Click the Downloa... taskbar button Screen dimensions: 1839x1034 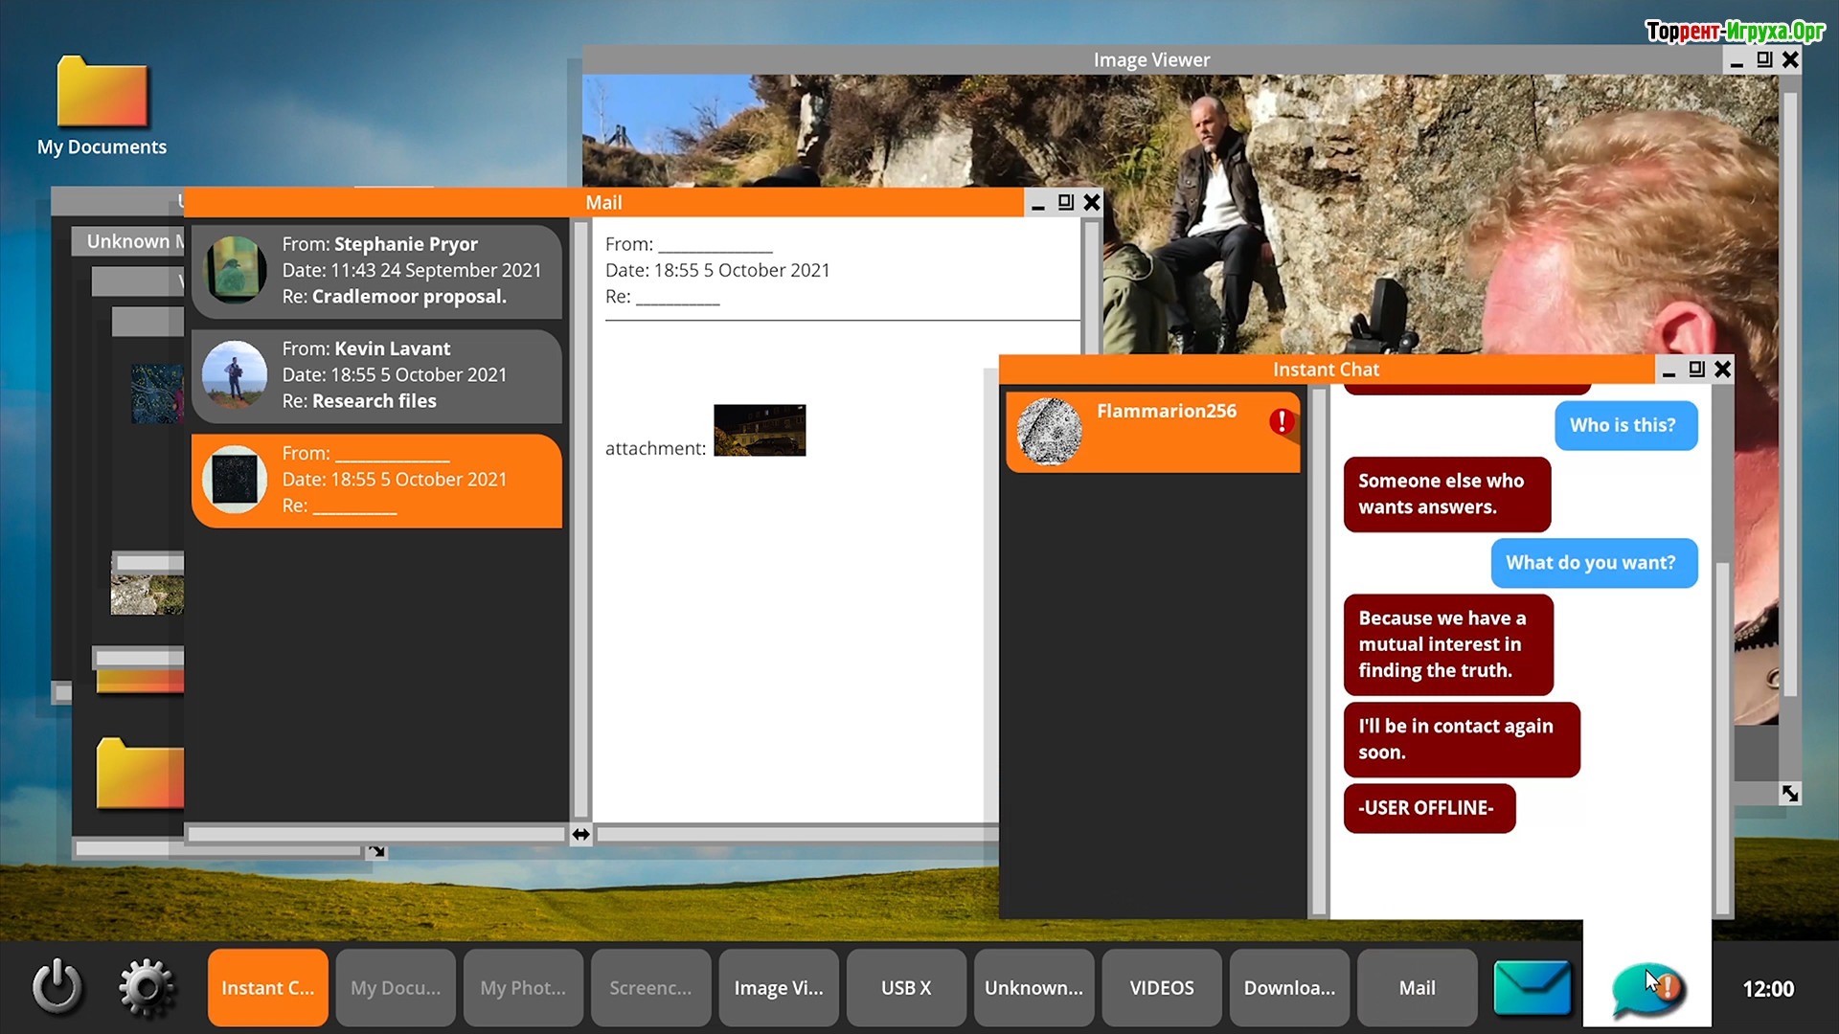click(1289, 988)
